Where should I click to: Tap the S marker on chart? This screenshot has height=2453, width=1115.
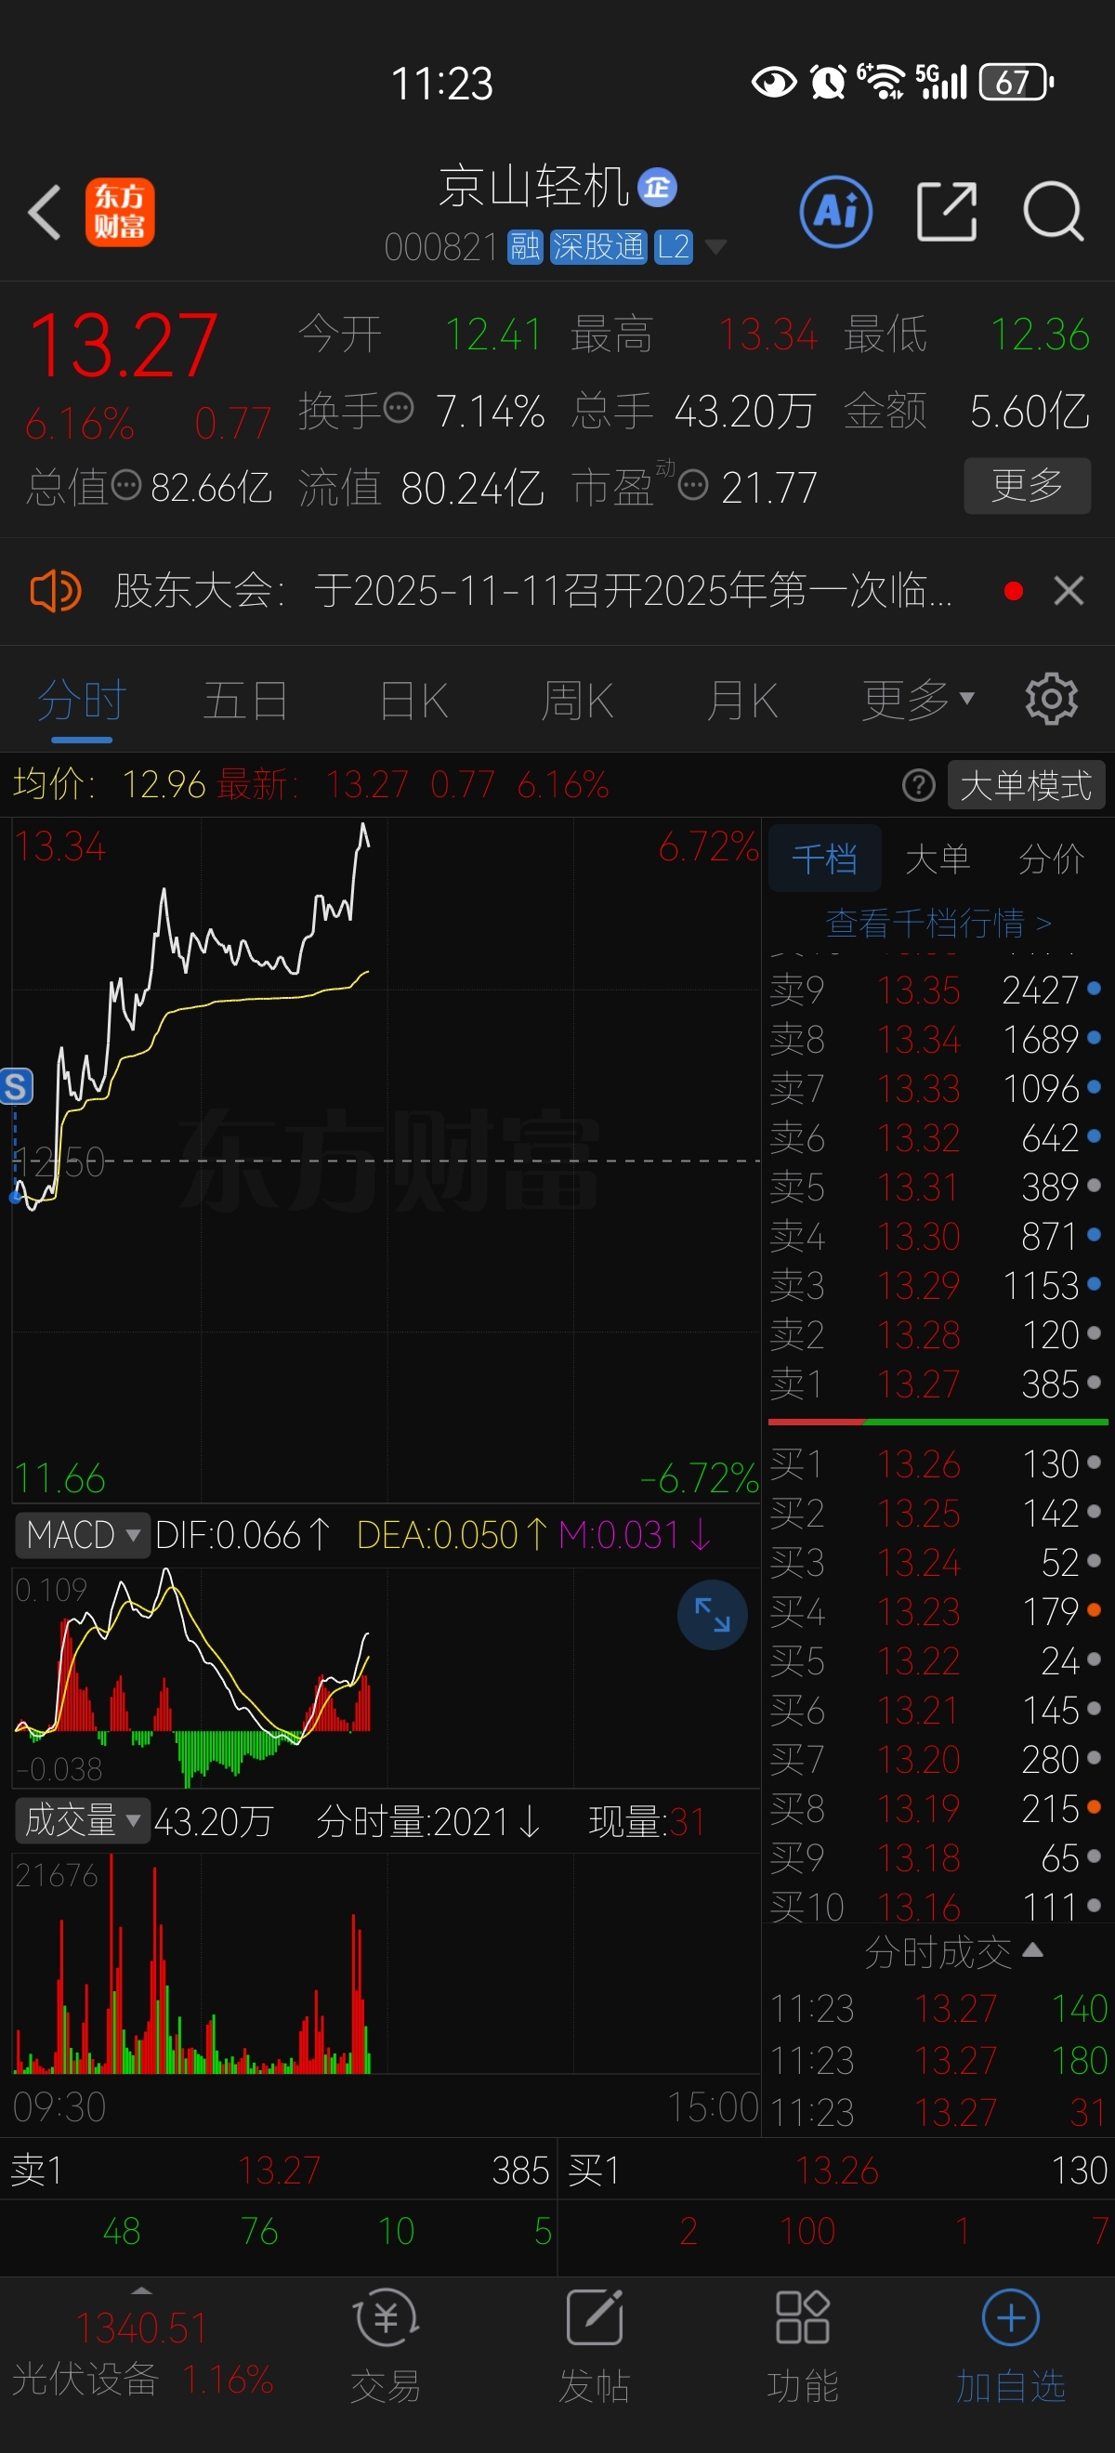coord(16,1086)
